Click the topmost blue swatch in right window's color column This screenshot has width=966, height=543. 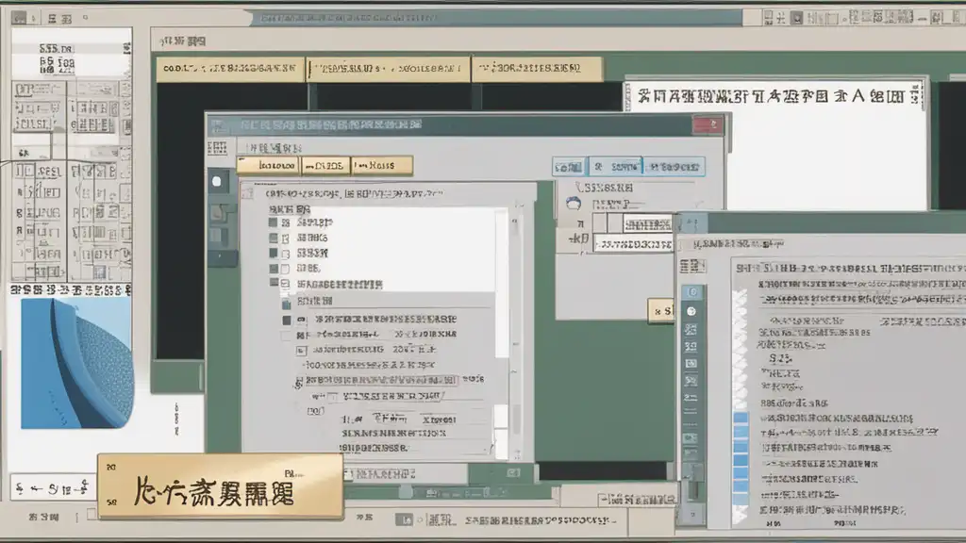(x=741, y=420)
